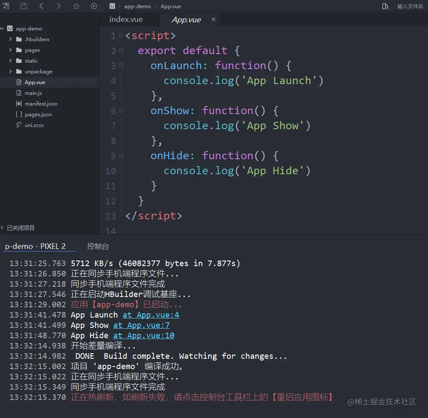Screen dimensions: 428x418
Task: Click the 'App Show' string in code
Action: pyautogui.click(x=272, y=126)
